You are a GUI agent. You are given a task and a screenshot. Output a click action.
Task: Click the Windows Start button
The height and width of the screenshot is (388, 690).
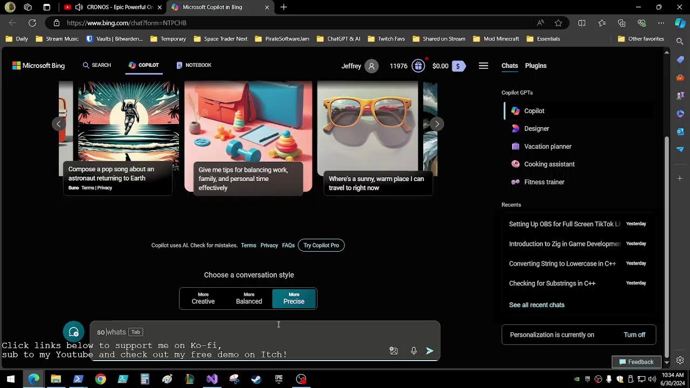pyautogui.click(x=11, y=379)
